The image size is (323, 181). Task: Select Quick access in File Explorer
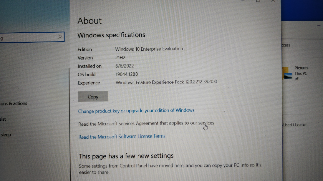click(286, 45)
